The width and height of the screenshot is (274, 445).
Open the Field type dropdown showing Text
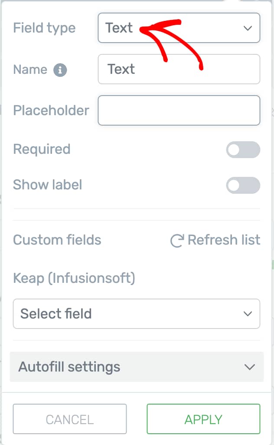[x=179, y=28]
